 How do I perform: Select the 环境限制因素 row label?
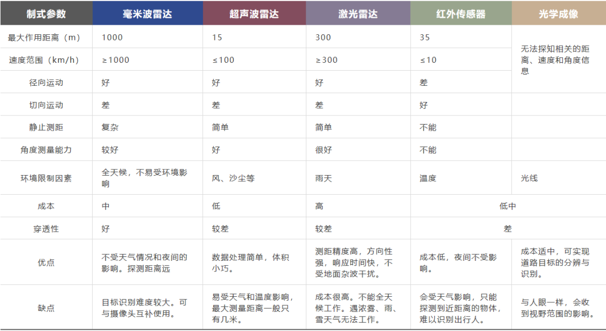47,178
